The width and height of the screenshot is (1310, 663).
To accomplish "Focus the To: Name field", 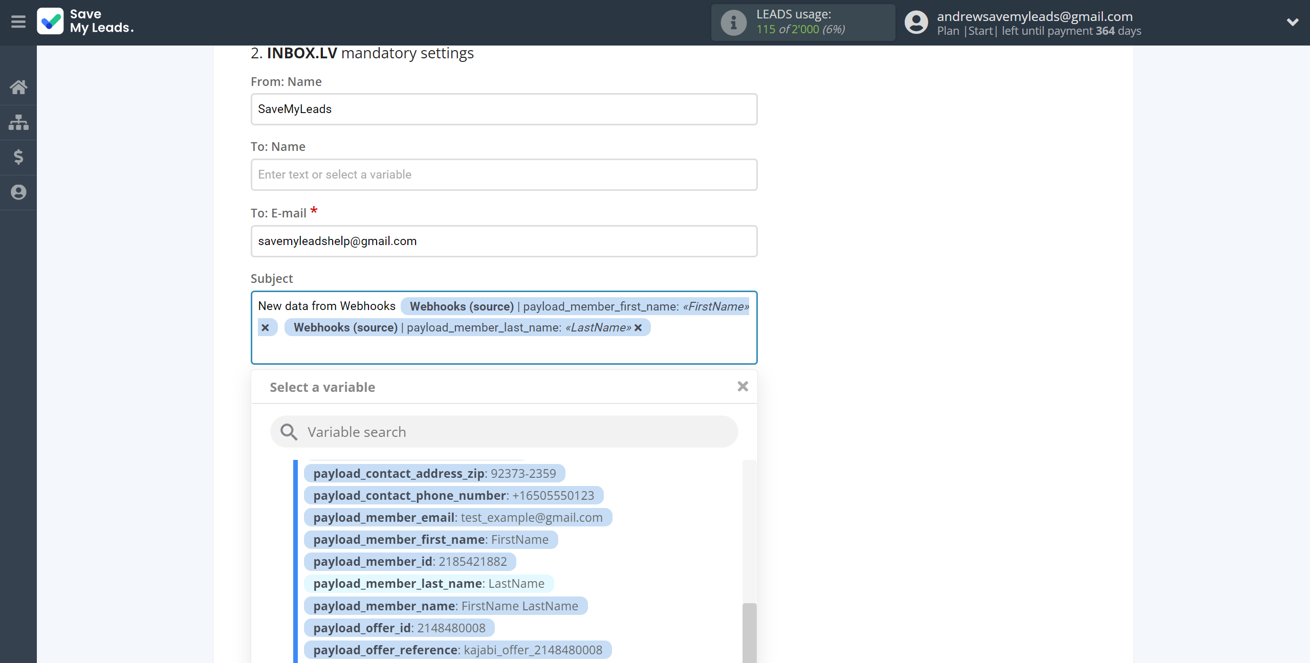I will point(504,174).
